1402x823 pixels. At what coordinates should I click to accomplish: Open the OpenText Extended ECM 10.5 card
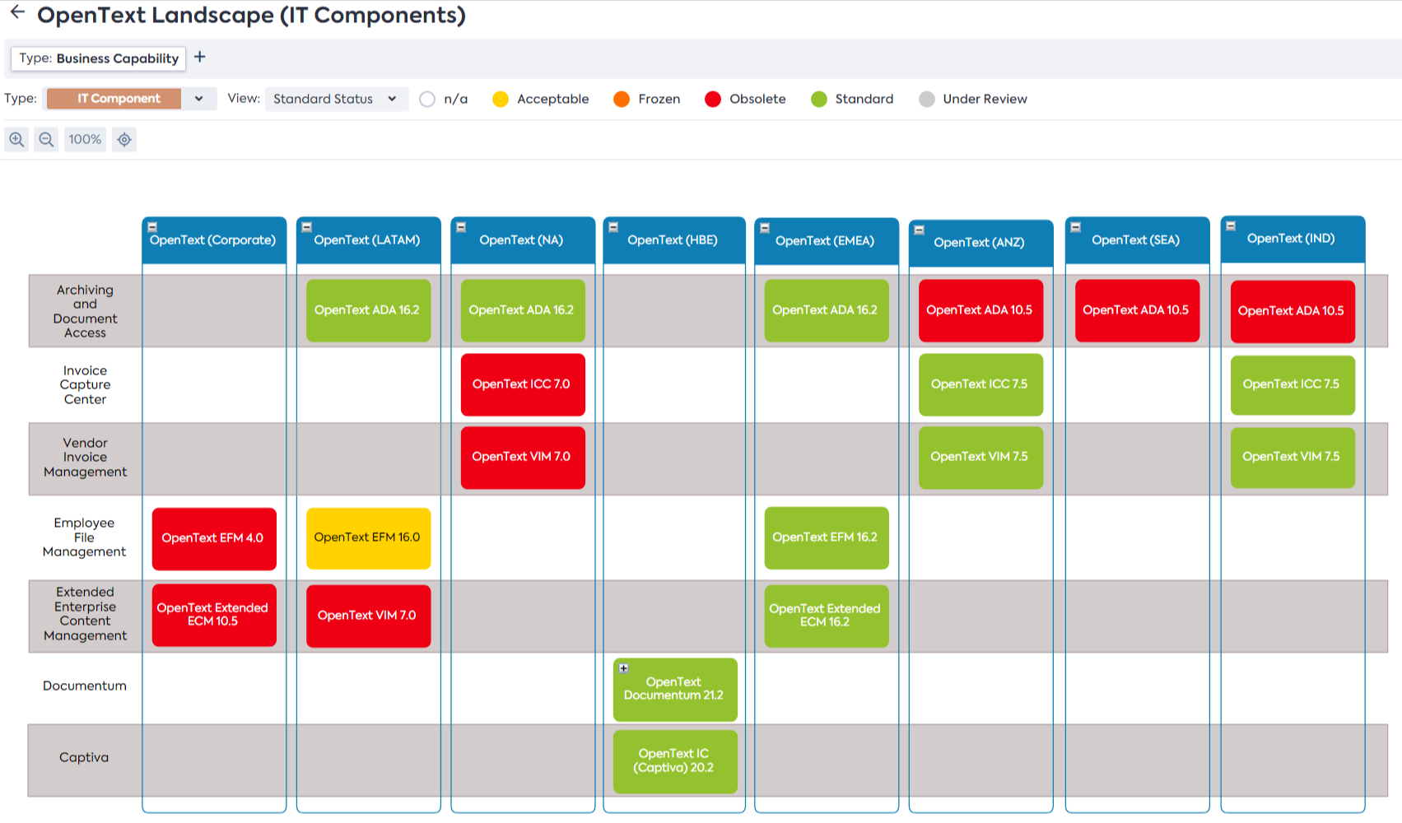tap(214, 615)
